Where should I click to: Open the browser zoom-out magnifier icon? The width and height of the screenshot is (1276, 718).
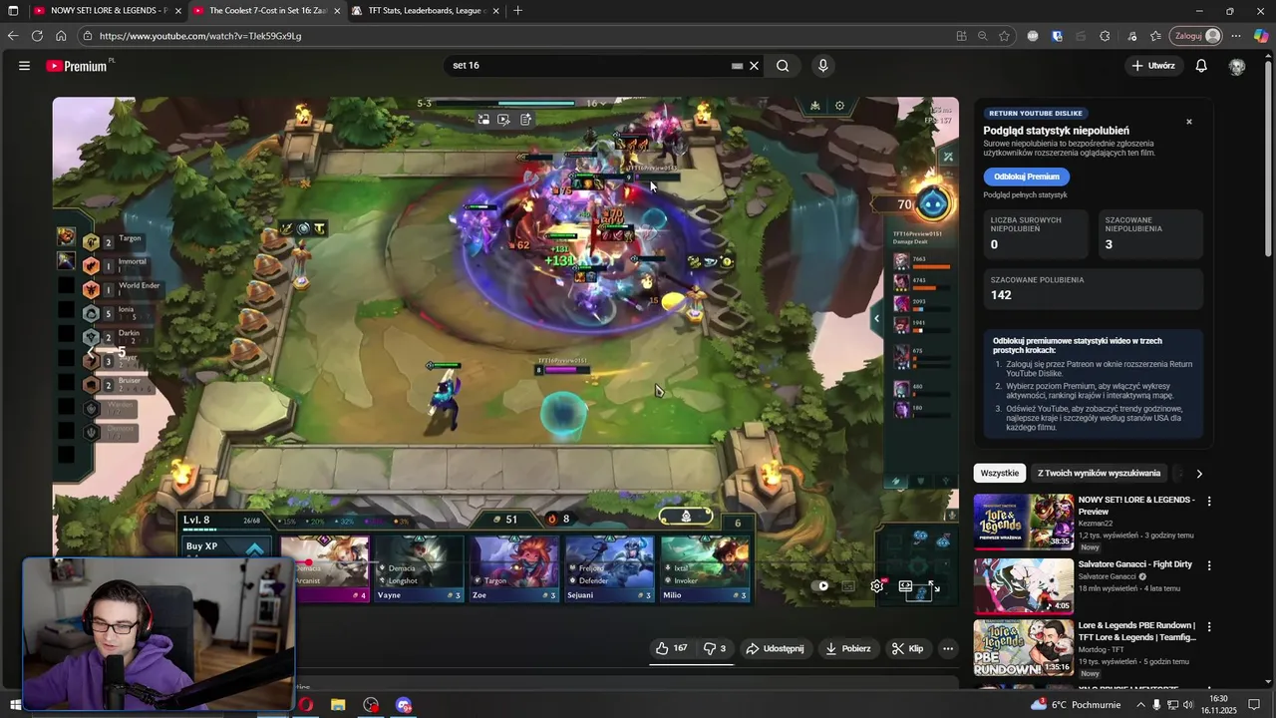click(982, 36)
